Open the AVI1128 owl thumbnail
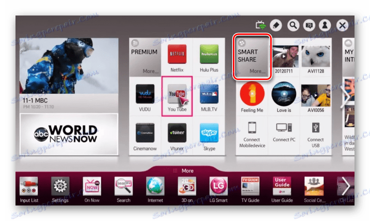The height and width of the screenshot is (221, 370). pyautogui.click(x=316, y=57)
